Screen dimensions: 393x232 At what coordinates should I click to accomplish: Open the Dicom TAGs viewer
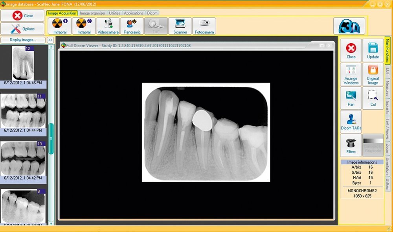[x=351, y=122]
